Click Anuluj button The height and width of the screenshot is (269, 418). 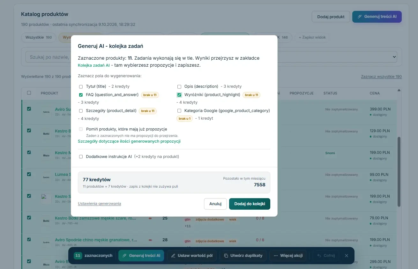pos(215,204)
